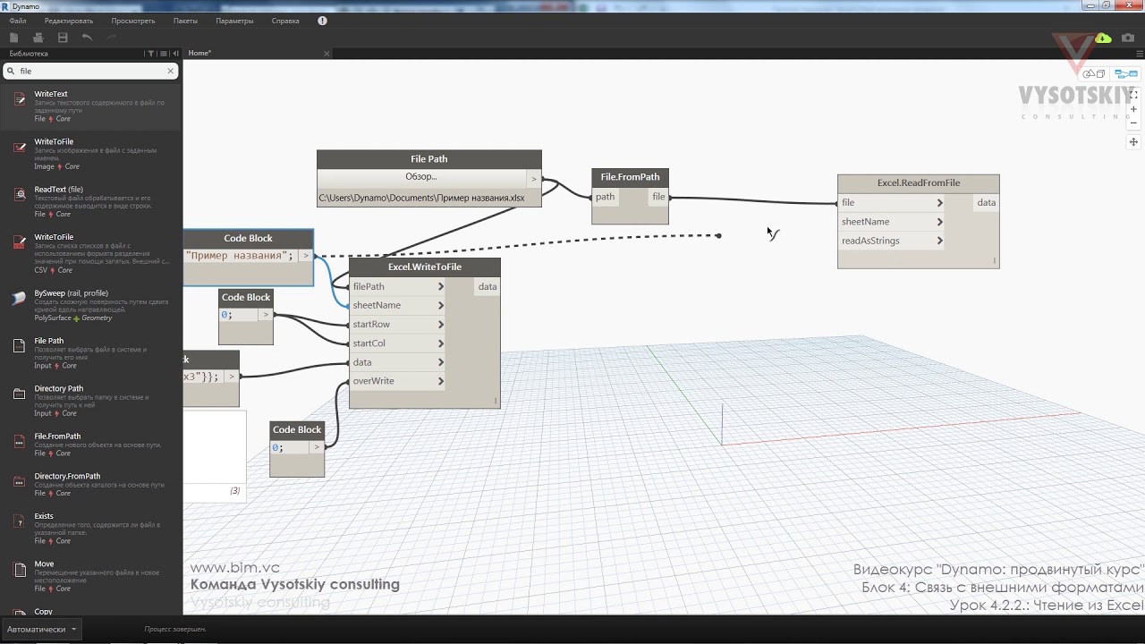Click the File Path node output port
The height and width of the screenshot is (644, 1145).
coord(534,179)
